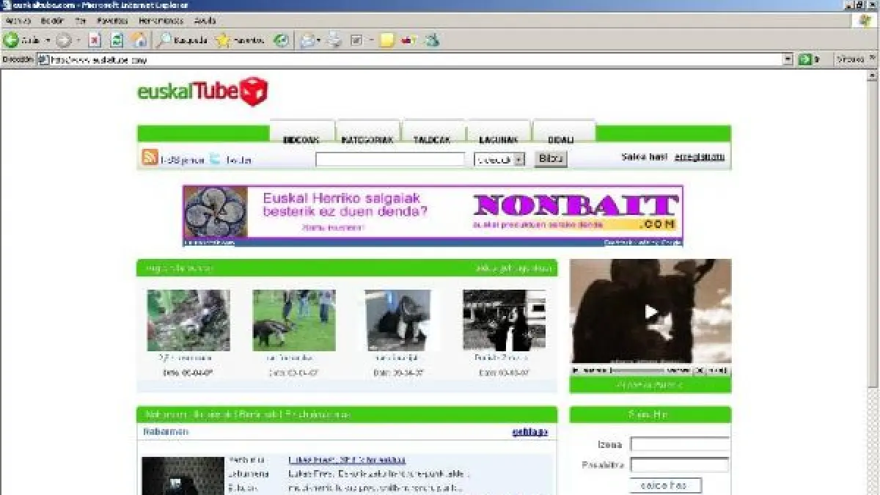Expand the Back button history arrow
The image size is (880, 495).
point(48,40)
